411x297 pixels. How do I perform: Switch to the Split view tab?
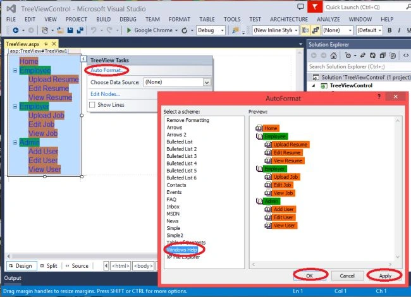click(49, 266)
